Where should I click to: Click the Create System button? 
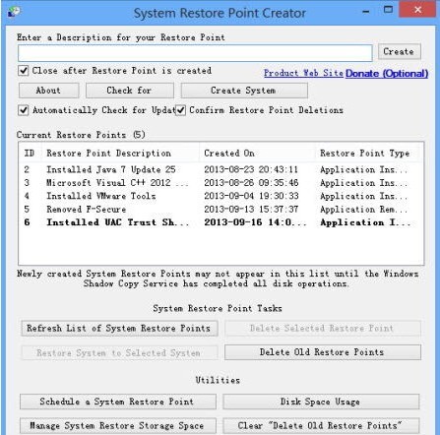[x=244, y=91]
